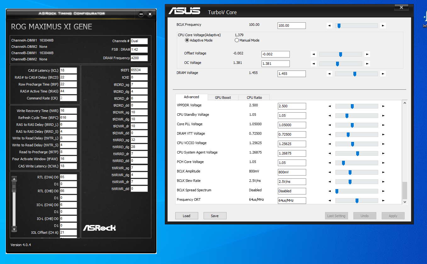Click the Last Setting button

click(336, 216)
